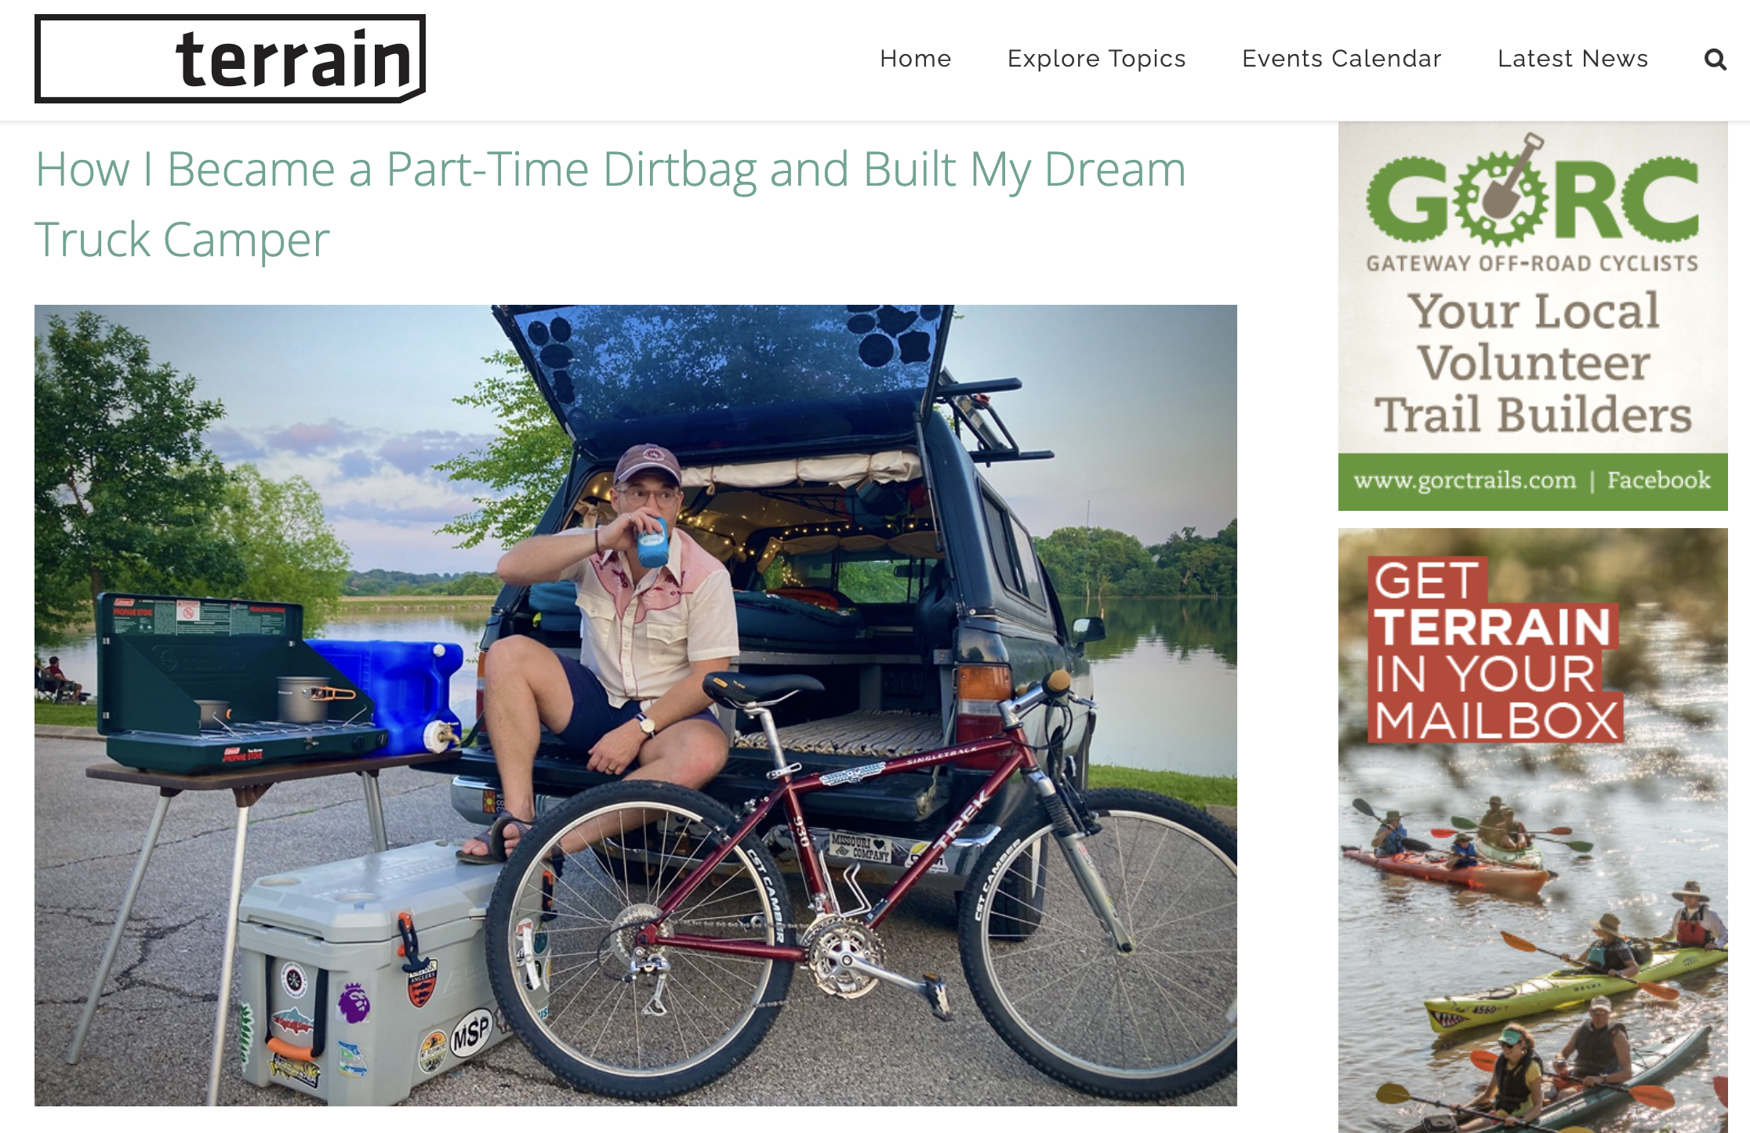Open the Get Terrain In Your Mailbox banner
This screenshot has height=1133, width=1750.
click(1533, 830)
